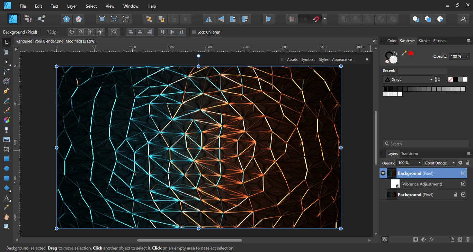Switch to the Brushes panel tab

[x=439, y=41]
